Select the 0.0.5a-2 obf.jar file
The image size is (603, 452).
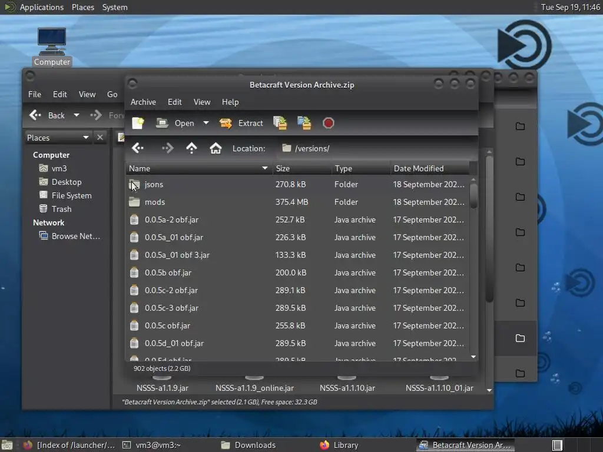[x=297, y=220]
